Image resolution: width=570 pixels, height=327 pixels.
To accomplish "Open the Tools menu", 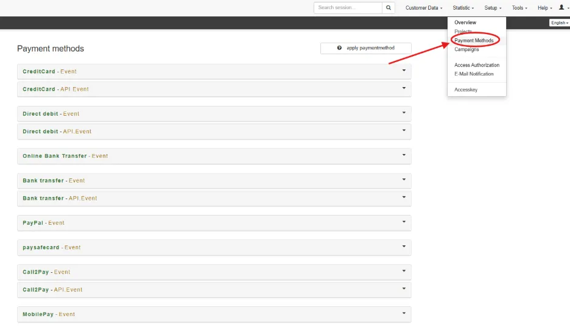I will 519,8.
